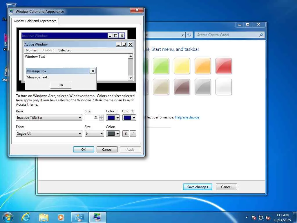Click the Active Window title in preview
This screenshot has height=223, width=297.
pyautogui.click(x=36, y=44)
